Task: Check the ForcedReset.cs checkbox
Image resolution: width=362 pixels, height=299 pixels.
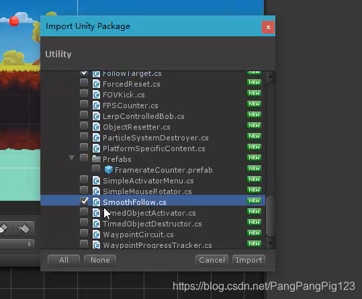Action: 84,83
